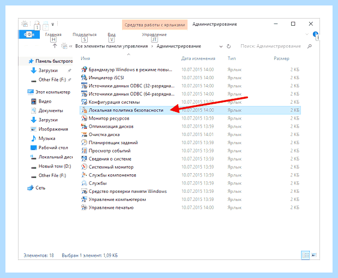Select Службы gear icon

[x=84, y=183]
